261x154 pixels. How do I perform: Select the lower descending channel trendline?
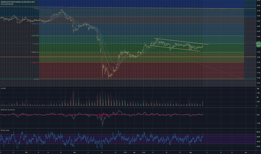[x=175, y=48]
